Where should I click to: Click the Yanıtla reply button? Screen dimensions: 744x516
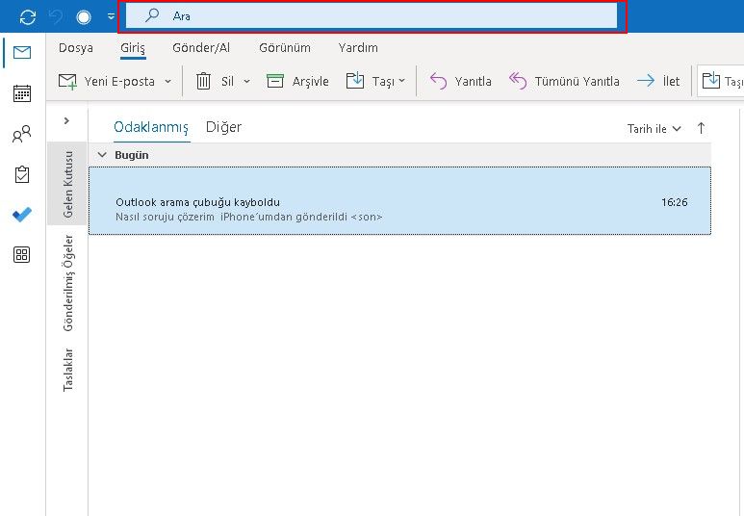(x=460, y=82)
